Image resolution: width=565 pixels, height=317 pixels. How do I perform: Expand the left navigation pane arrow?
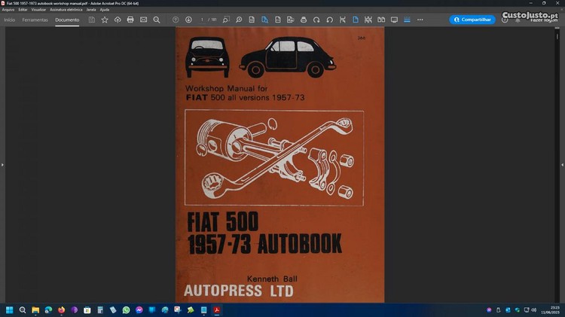[x=2, y=164]
